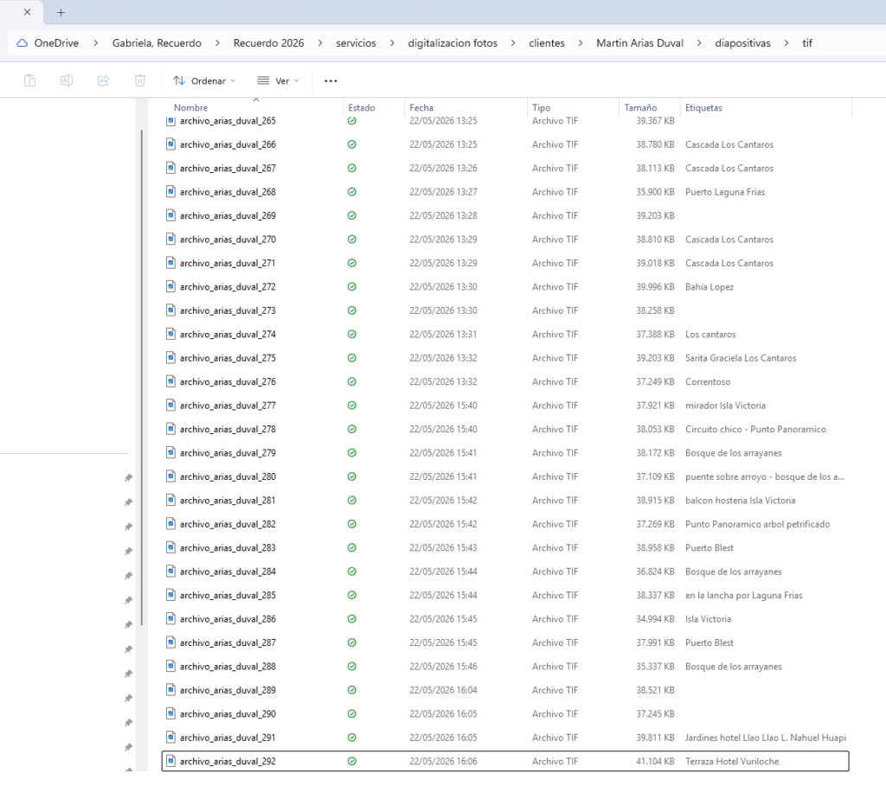Click tag 'Circuito chico - Punto Panoramico'
Screen dimensions: 886x786
pos(755,429)
